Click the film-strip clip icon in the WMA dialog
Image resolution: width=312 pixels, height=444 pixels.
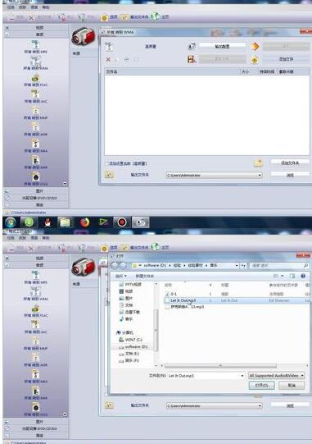192,59
